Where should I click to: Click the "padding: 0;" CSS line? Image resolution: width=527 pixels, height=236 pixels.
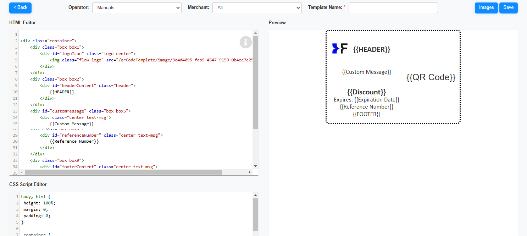pyautogui.click(x=37, y=216)
